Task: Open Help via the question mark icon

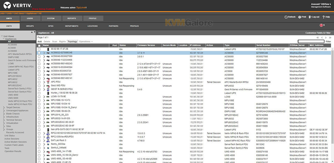Action: pyautogui.click(x=324, y=17)
